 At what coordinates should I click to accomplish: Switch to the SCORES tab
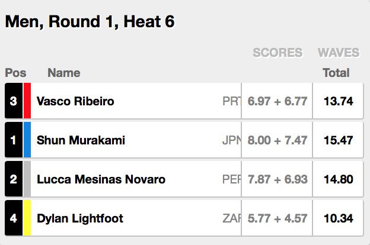[x=277, y=53]
